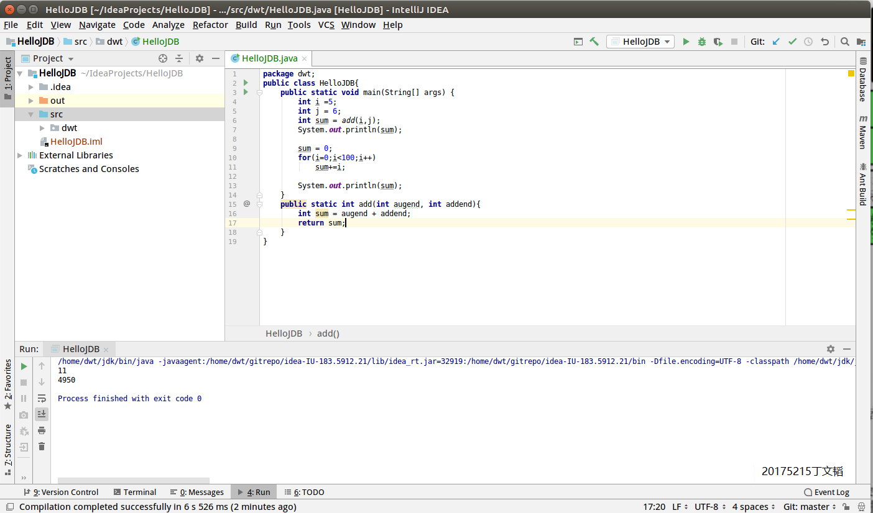The image size is (873, 513).
Task: Hide the Project panel with the minus icon
Action: [x=216, y=58]
